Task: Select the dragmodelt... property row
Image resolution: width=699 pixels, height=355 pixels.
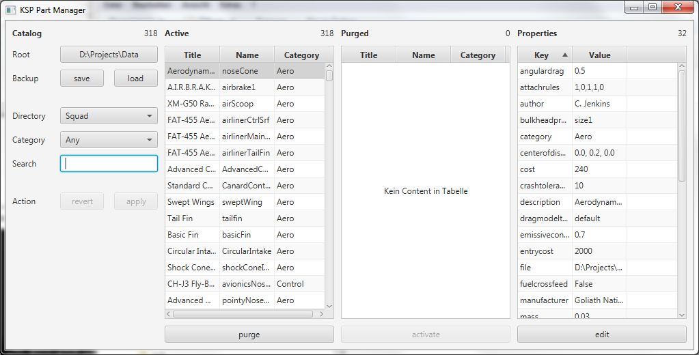Action: (x=598, y=218)
